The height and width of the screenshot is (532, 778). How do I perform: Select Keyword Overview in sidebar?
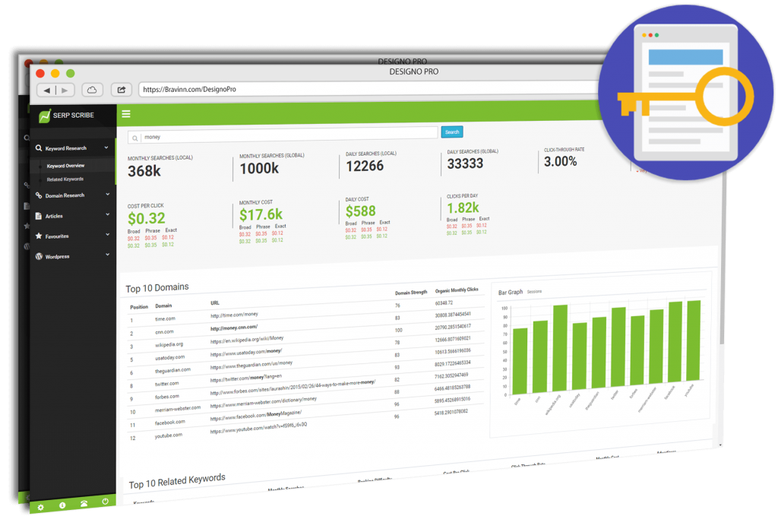pos(65,166)
